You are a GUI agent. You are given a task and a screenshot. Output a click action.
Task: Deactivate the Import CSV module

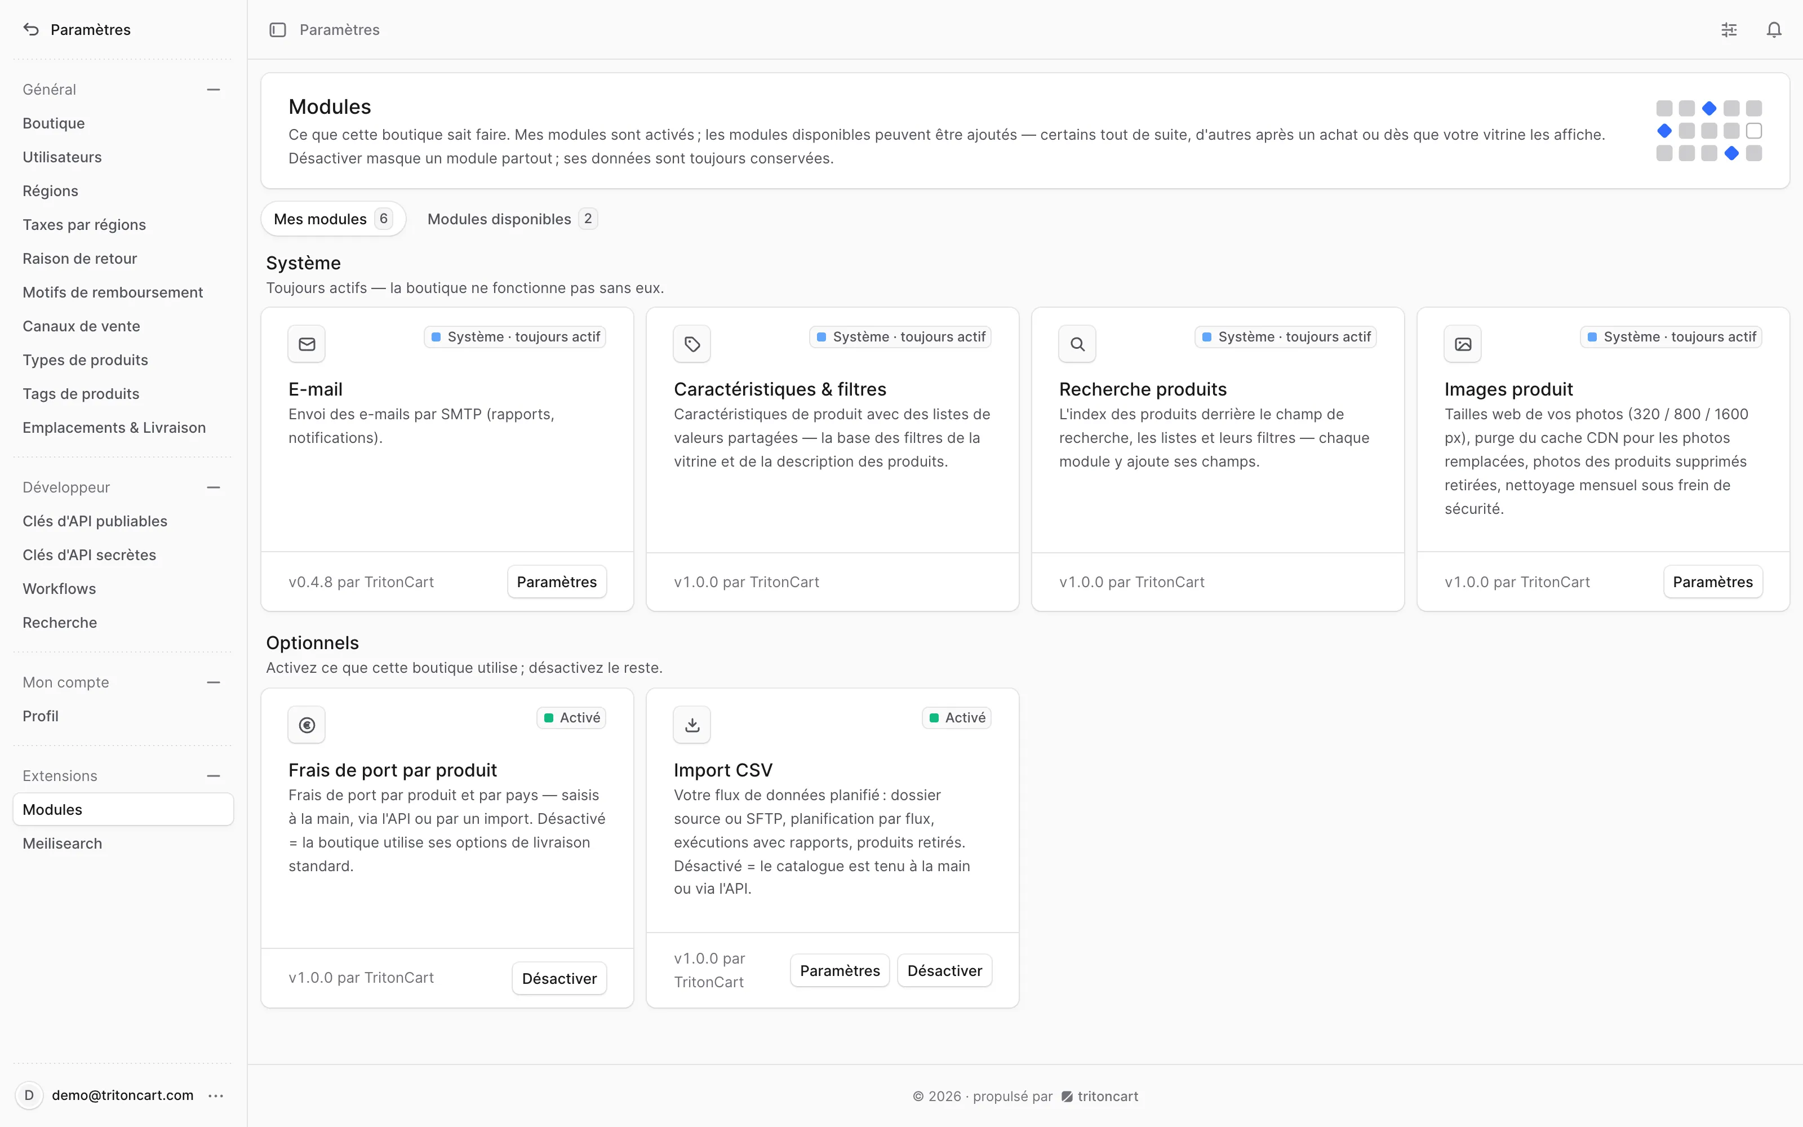[945, 970]
